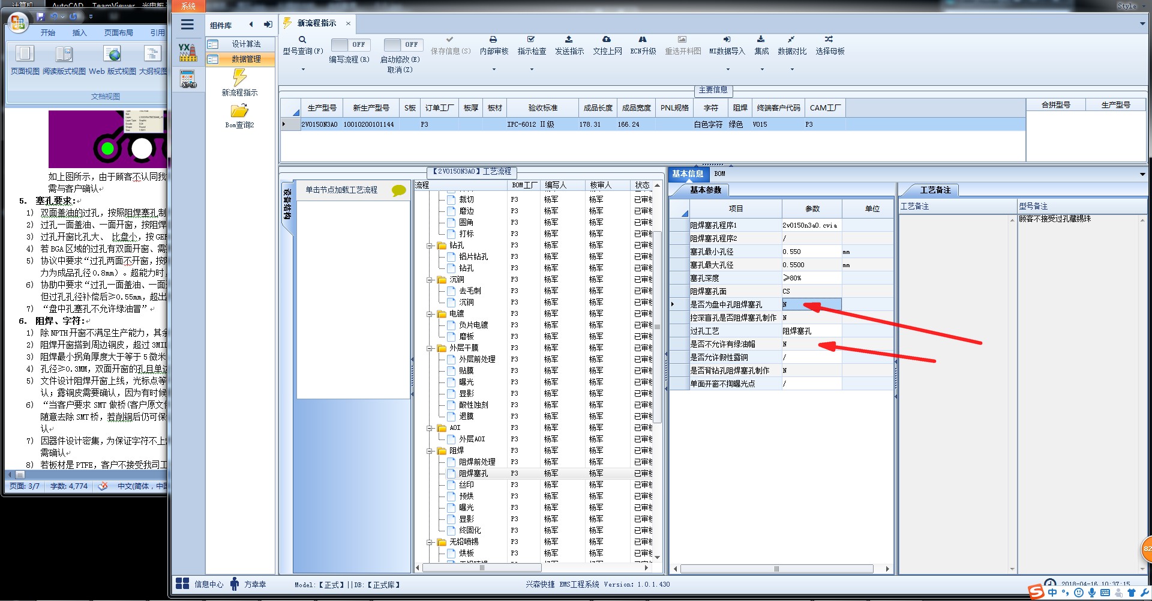The image size is (1152, 601).
Task: Click the undo icon in Word quick access
Action: click(54, 16)
